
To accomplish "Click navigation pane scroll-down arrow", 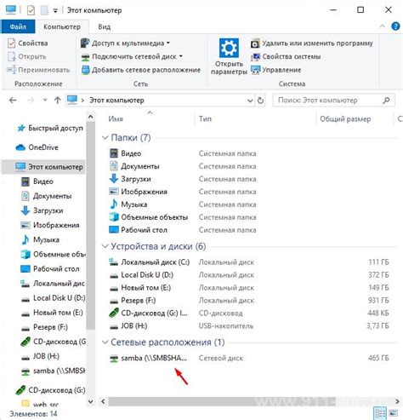I will pyautogui.click(x=90, y=401).
